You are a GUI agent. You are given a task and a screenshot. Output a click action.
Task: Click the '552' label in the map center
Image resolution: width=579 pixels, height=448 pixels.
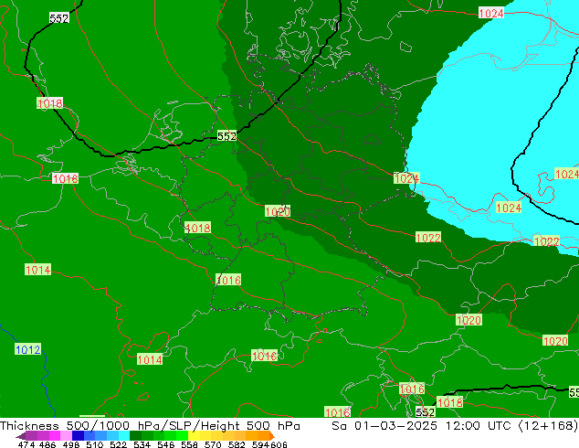coord(226,136)
